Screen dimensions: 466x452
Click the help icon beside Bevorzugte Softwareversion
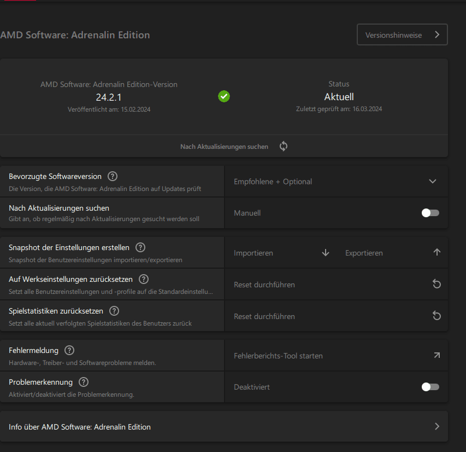pos(113,176)
